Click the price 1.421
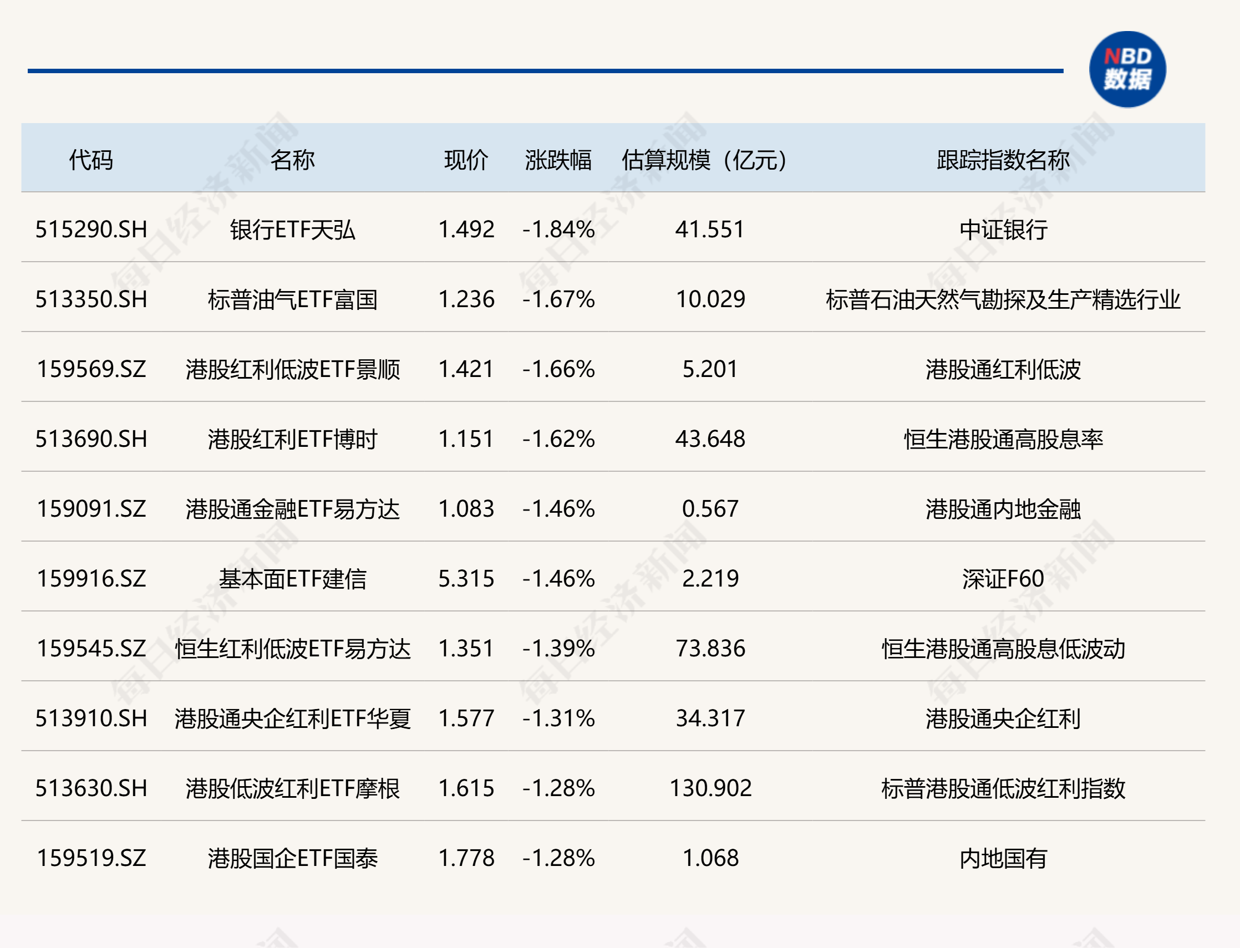Screen dimensions: 1240x948 point(466,370)
